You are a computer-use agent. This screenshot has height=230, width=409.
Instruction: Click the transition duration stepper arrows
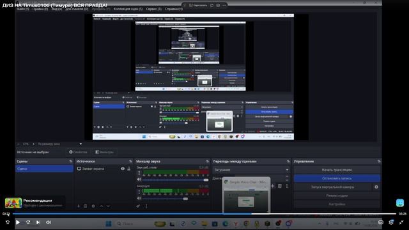[287, 178]
